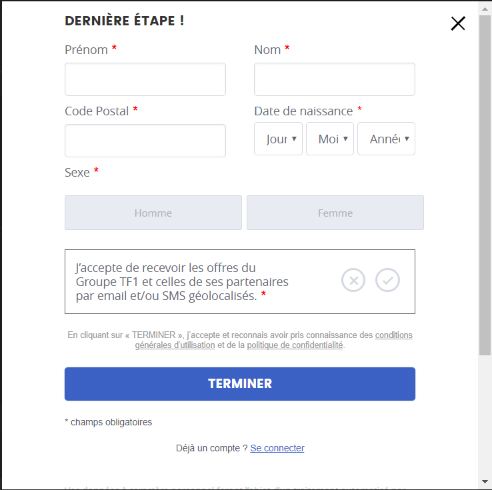Open politique de confidentialité link
The height and width of the screenshot is (490, 492).
coord(295,345)
